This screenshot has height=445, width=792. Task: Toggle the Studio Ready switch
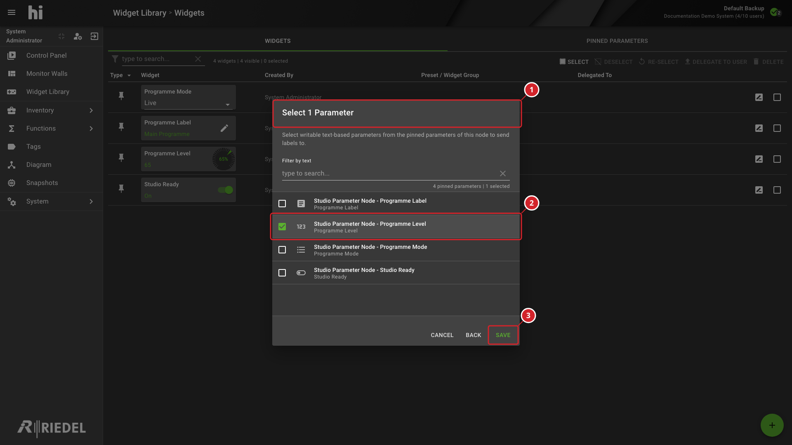tap(226, 190)
